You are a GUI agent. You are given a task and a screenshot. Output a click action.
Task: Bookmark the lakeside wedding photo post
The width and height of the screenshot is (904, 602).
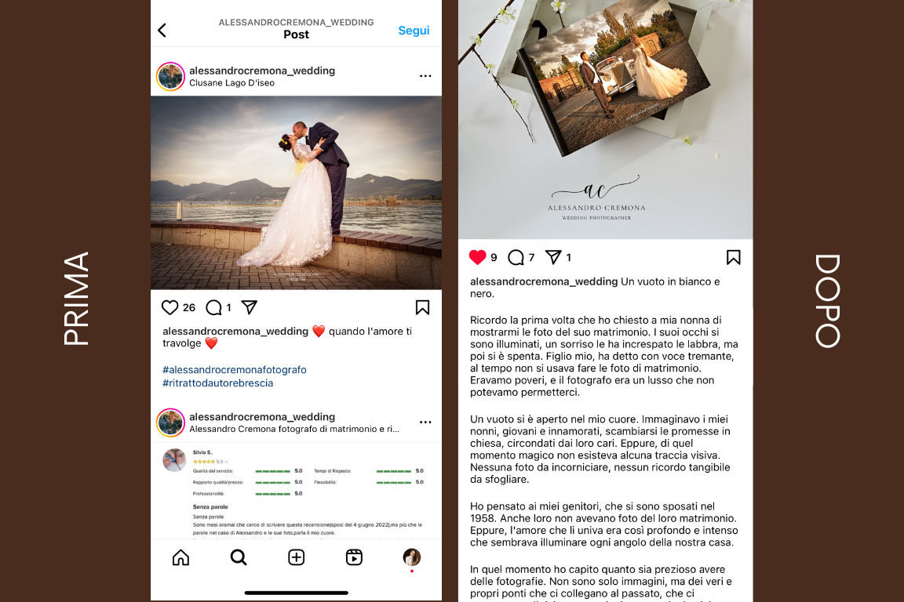point(422,307)
